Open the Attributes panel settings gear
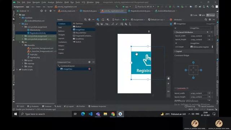Image resolution: width=231 pixels, height=130 pixels. (x=210, y=19)
